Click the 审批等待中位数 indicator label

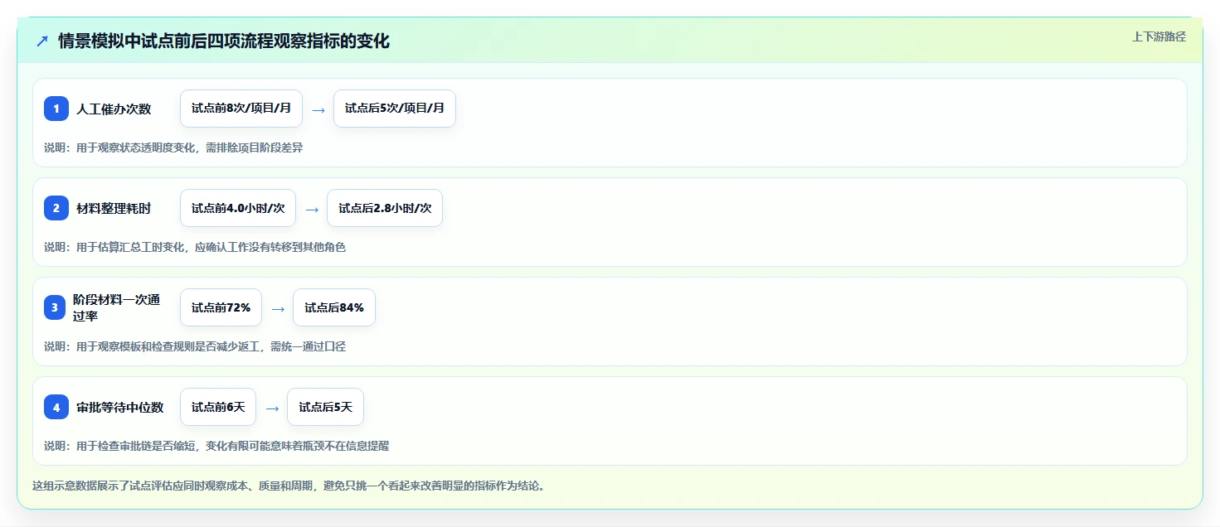click(x=120, y=407)
